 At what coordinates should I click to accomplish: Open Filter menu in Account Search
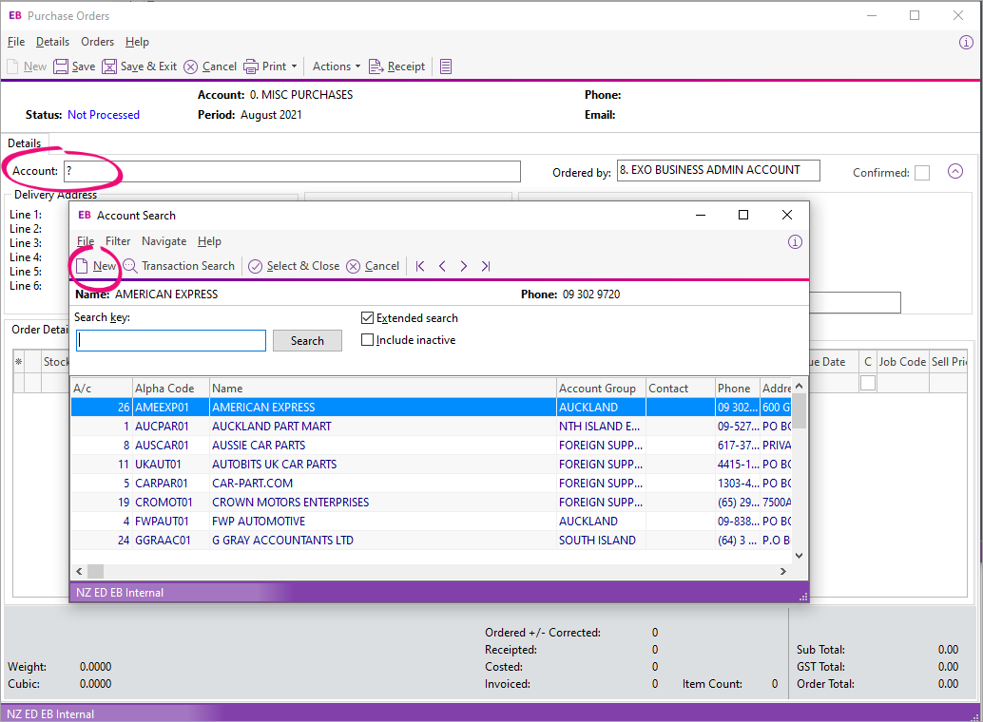click(118, 241)
